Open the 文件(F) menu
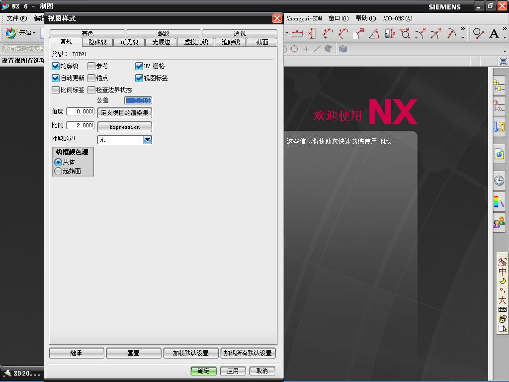This screenshot has width=509, height=382. click(17, 18)
